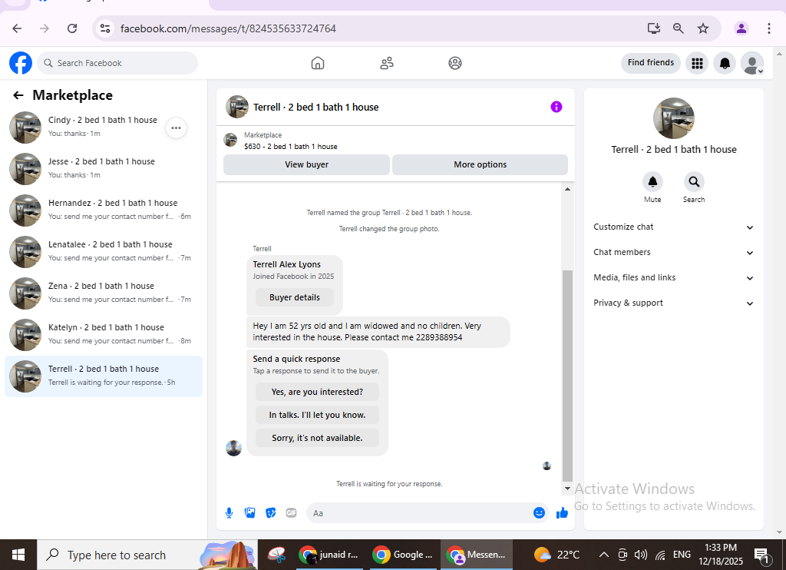This screenshot has width=786, height=570.
Task: Open conversation info purple icon
Action: click(556, 107)
